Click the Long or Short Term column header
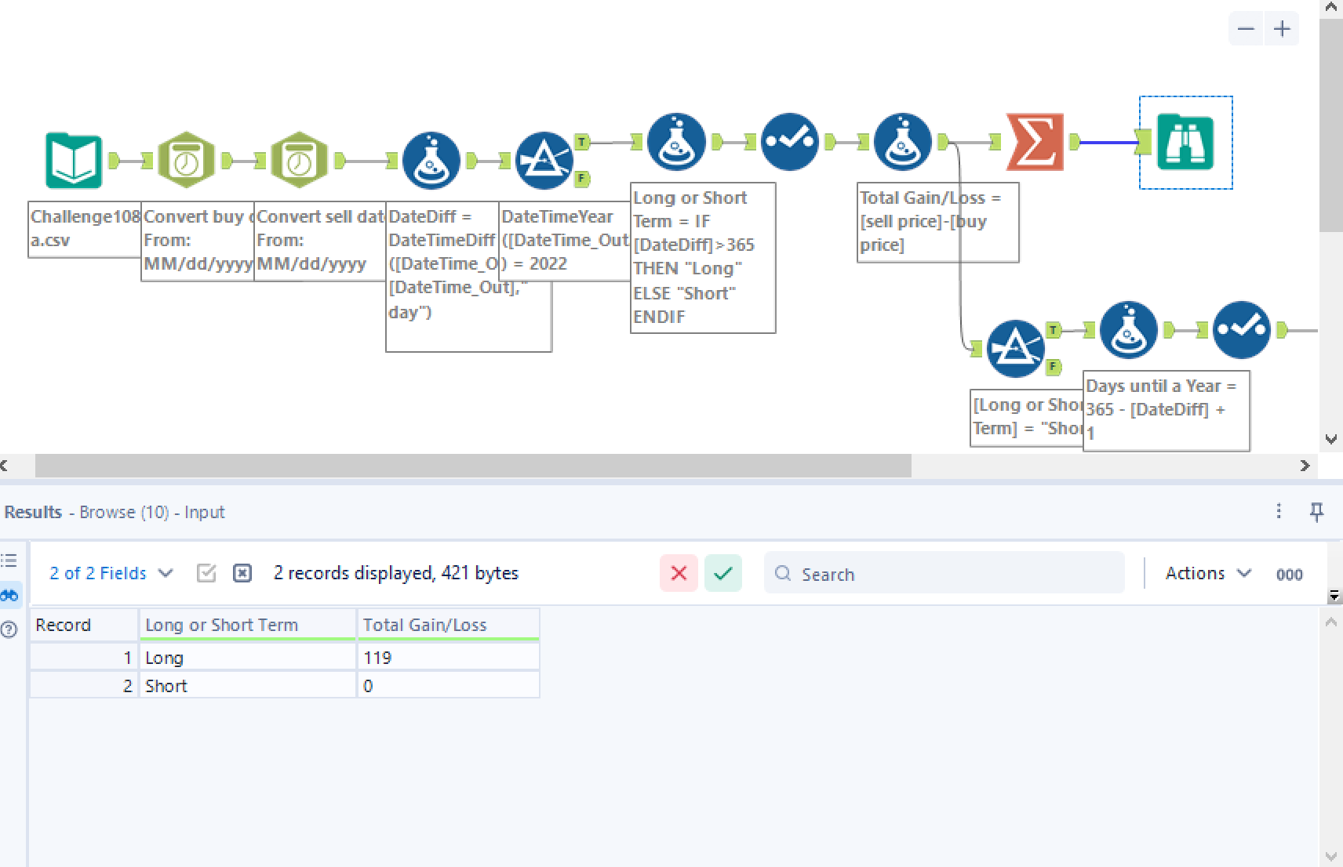1343x867 pixels. point(248,625)
